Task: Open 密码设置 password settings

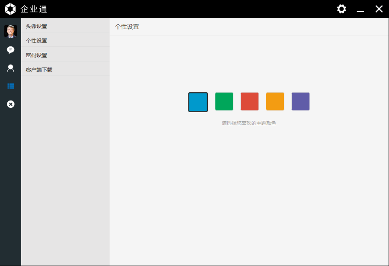Action: [x=65, y=55]
